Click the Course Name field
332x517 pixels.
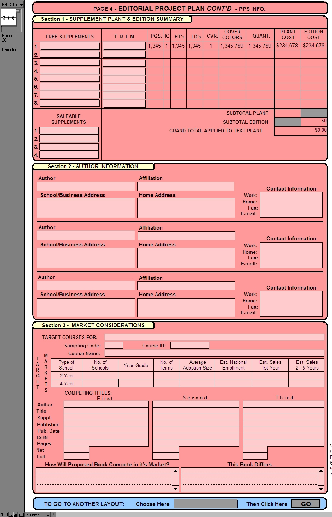[x=215, y=353]
